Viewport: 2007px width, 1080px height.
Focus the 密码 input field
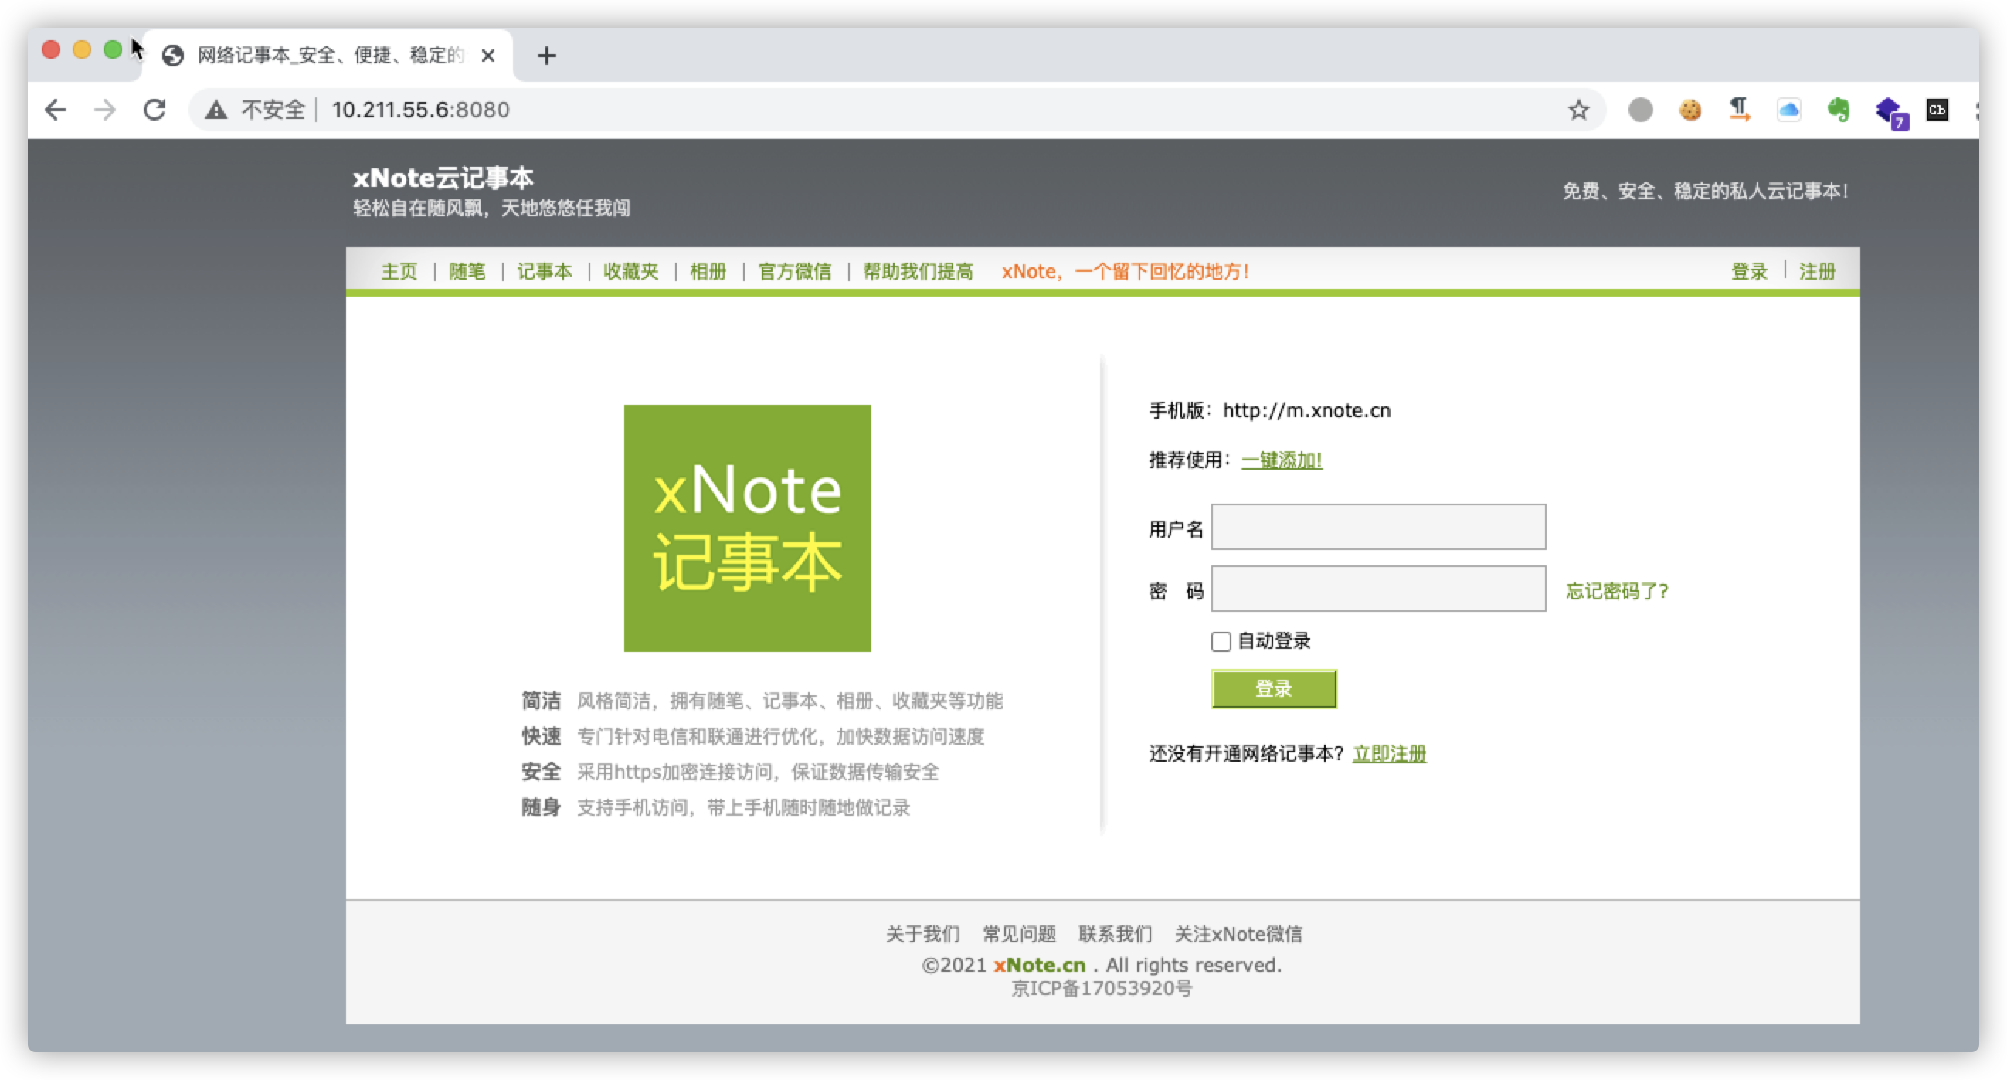pyautogui.click(x=1378, y=589)
